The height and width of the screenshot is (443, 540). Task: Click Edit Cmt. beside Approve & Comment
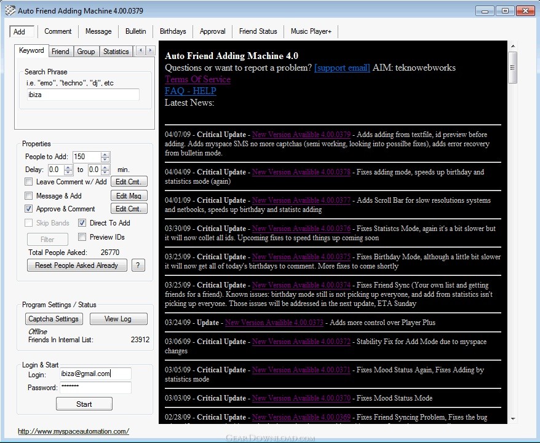pos(129,209)
